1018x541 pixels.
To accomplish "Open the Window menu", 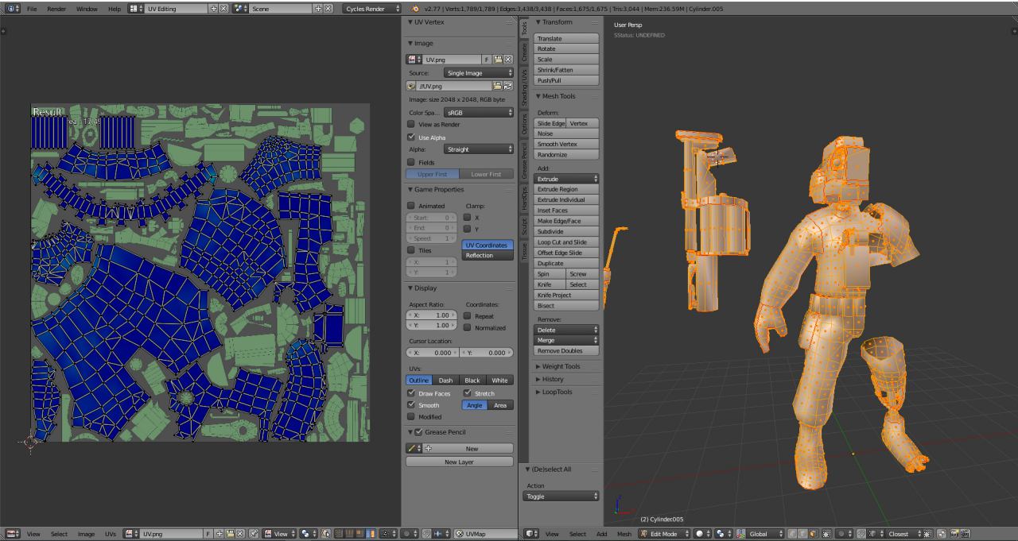I will click(87, 8).
